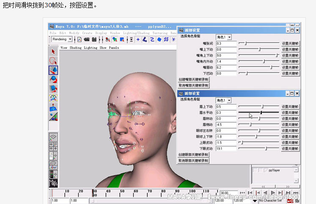Open the File menu
The image size is (316, 204).
coord(53,33)
